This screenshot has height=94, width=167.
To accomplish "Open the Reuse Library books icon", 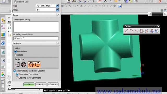I will click(x=3, y=34).
